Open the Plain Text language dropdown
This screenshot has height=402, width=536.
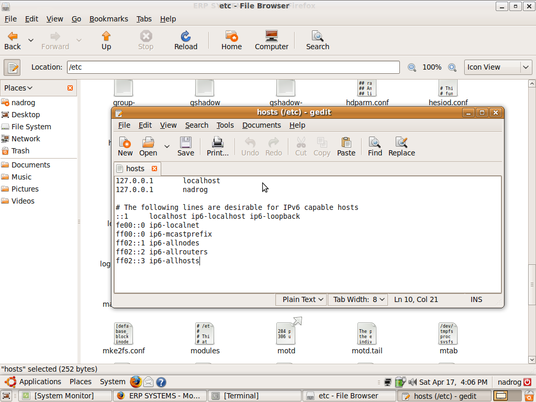point(301,299)
